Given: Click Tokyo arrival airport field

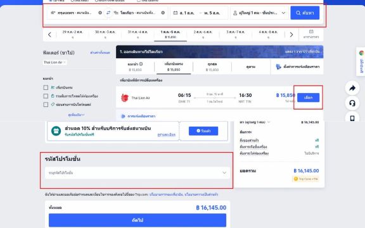Looking at the screenshot, I should (139, 13).
